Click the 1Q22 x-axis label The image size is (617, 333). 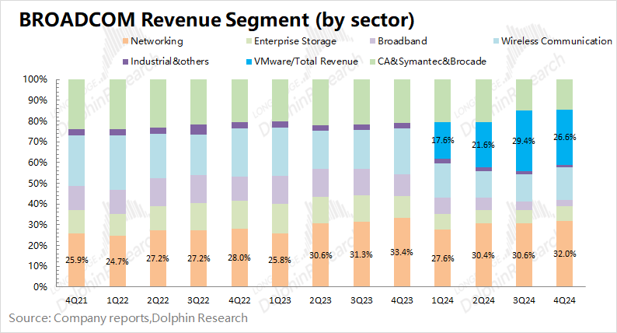[117, 300]
